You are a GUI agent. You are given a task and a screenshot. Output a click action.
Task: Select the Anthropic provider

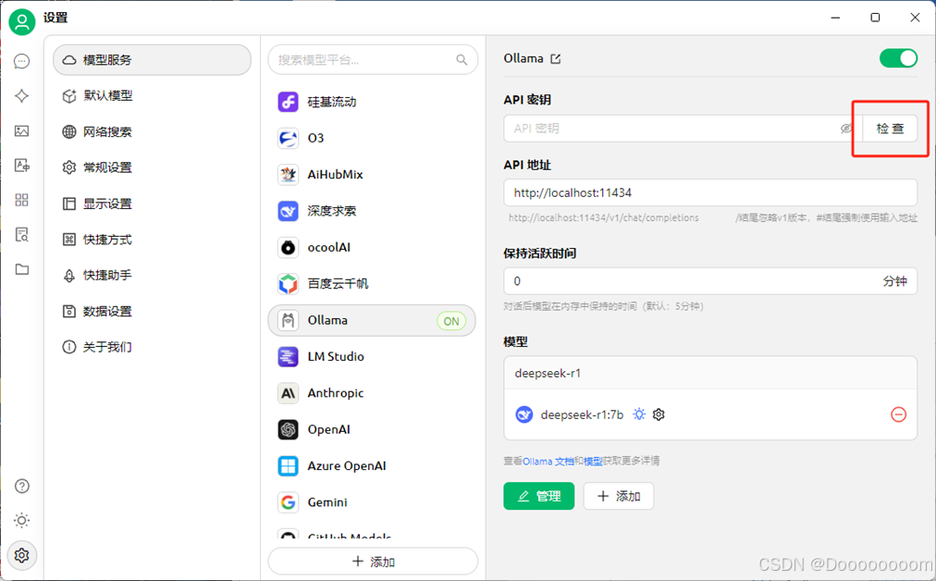point(373,393)
